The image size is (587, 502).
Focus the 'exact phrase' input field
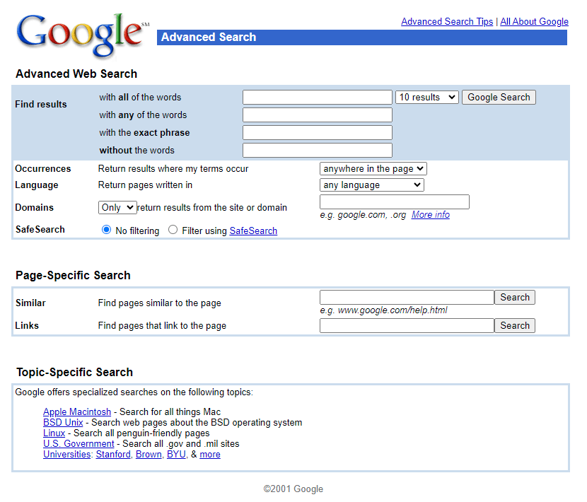pyautogui.click(x=318, y=132)
